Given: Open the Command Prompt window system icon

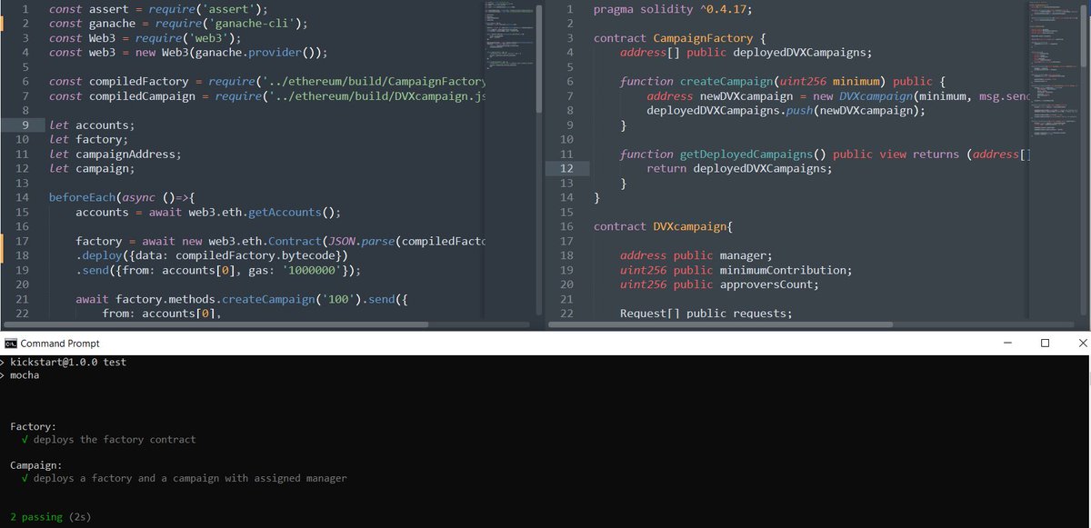Looking at the screenshot, I should [10, 344].
